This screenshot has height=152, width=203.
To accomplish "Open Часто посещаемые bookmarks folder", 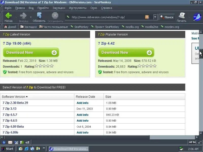I will [x=54, y=27].
